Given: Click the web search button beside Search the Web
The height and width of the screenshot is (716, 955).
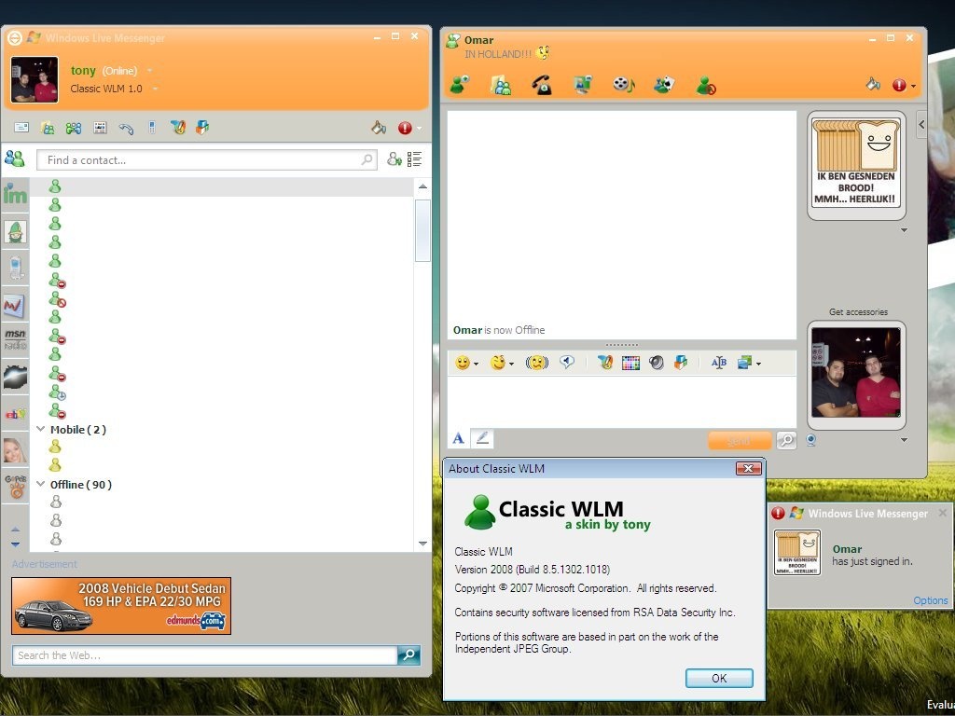Looking at the screenshot, I should [x=408, y=655].
